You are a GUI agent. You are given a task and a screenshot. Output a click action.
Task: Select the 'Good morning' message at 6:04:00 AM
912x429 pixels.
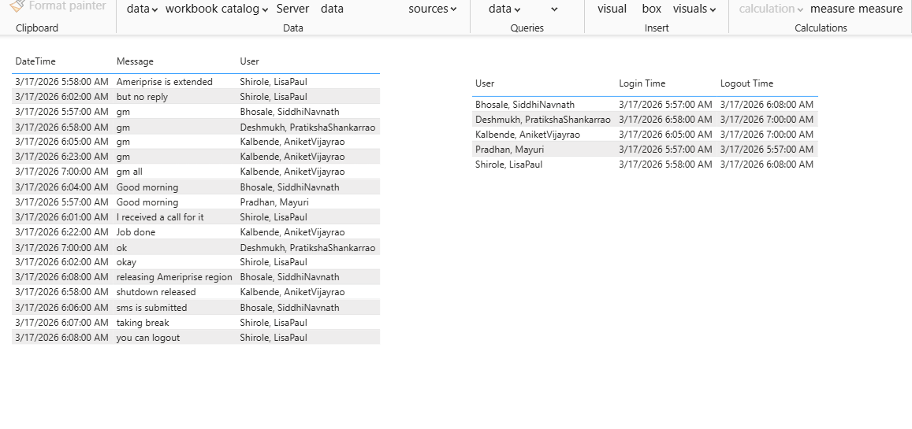147,187
